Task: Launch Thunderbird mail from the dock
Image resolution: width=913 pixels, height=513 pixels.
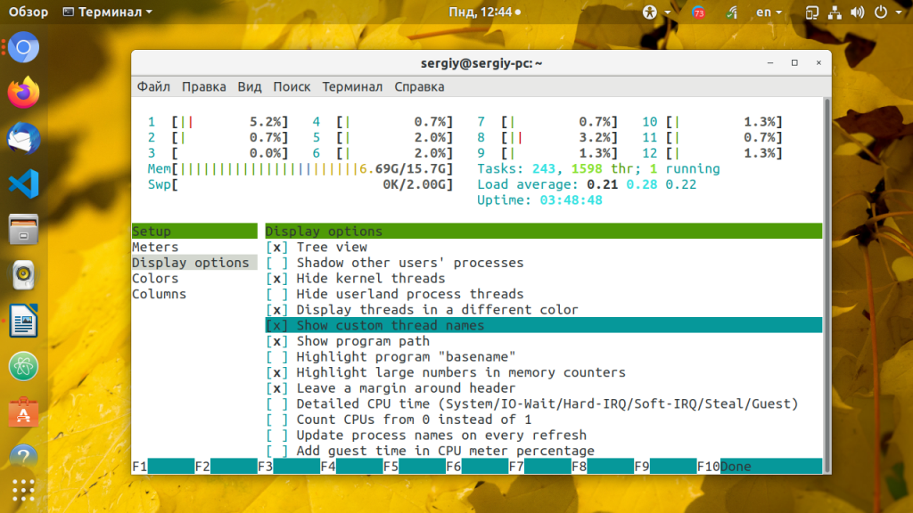Action: click(24, 138)
